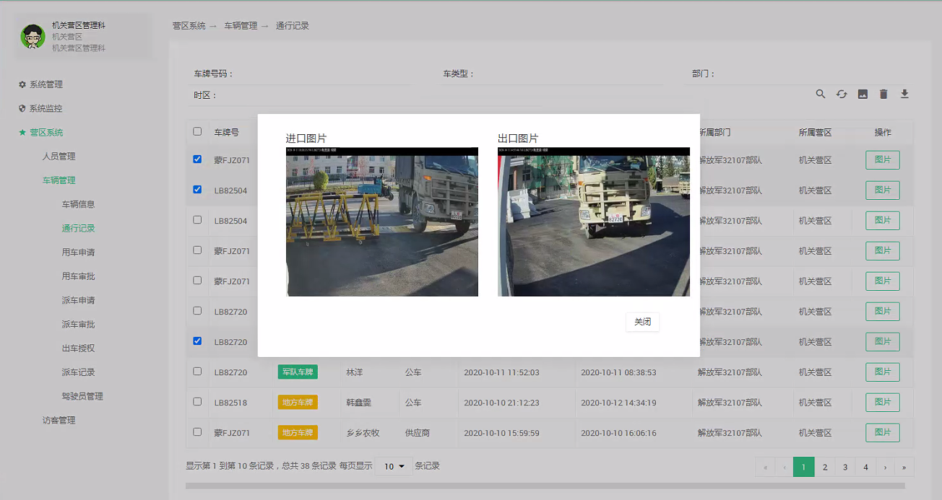Viewport: 942px width, 500px height.
Task: Click the refresh records icon
Action: [842, 94]
